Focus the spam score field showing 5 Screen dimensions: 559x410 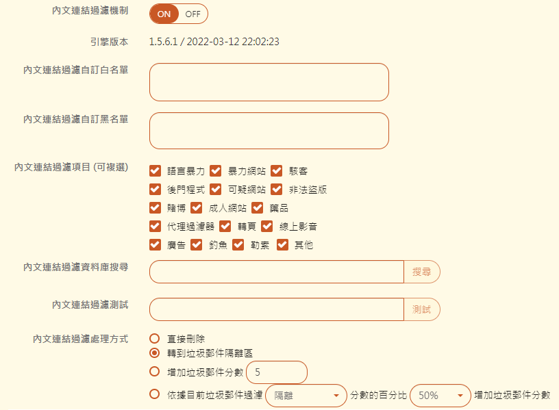(276, 372)
